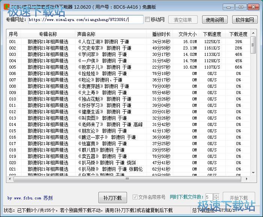This screenshot has height=217, width=263.
Task: Enable the 移动网 checkbox
Action: coord(147,19)
